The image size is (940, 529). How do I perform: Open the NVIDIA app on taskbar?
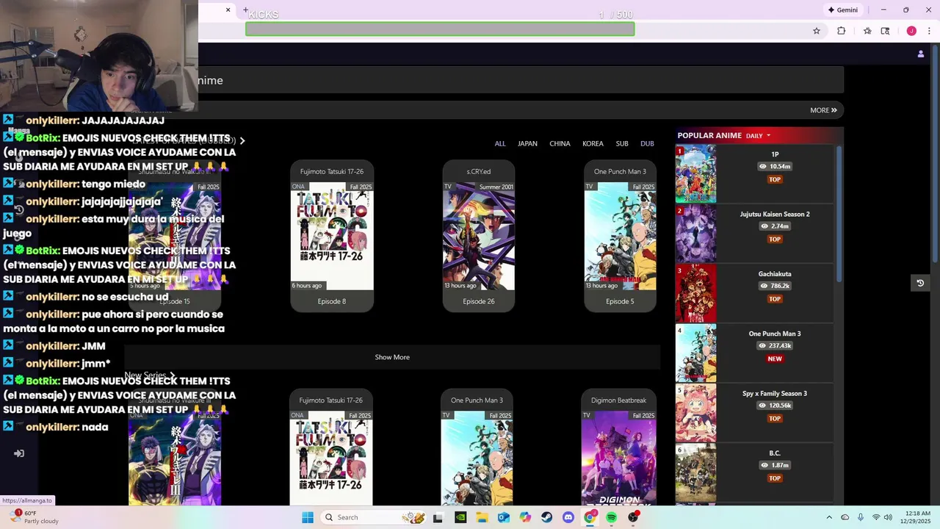tap(460, 517)
